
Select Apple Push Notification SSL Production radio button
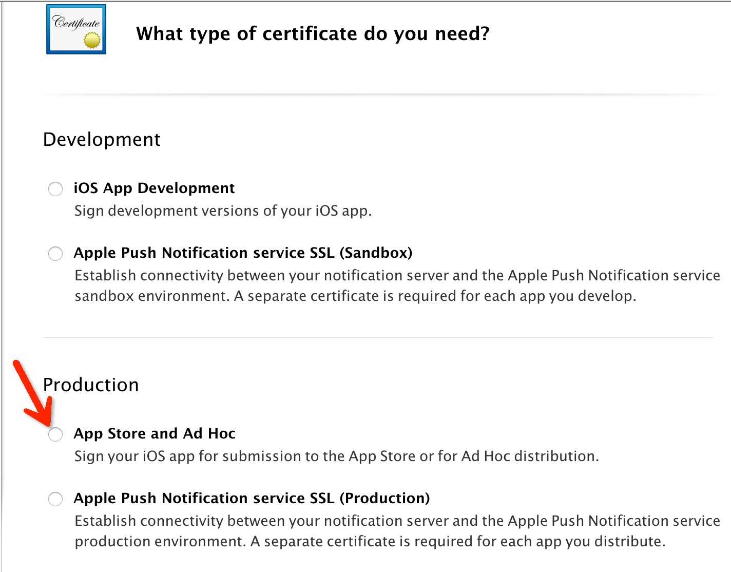point(55,499)
